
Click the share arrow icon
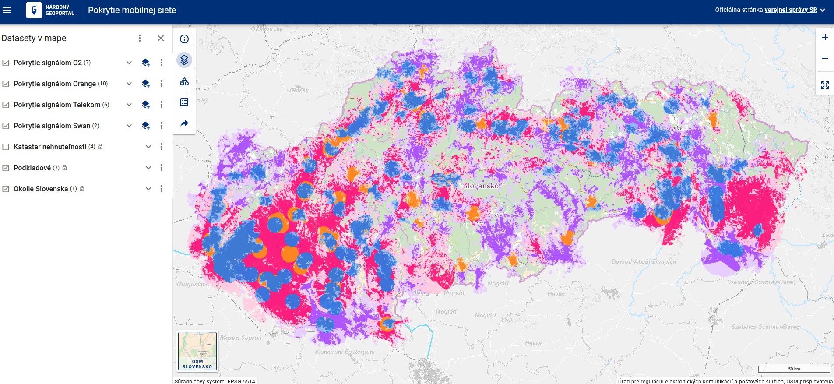184,123
